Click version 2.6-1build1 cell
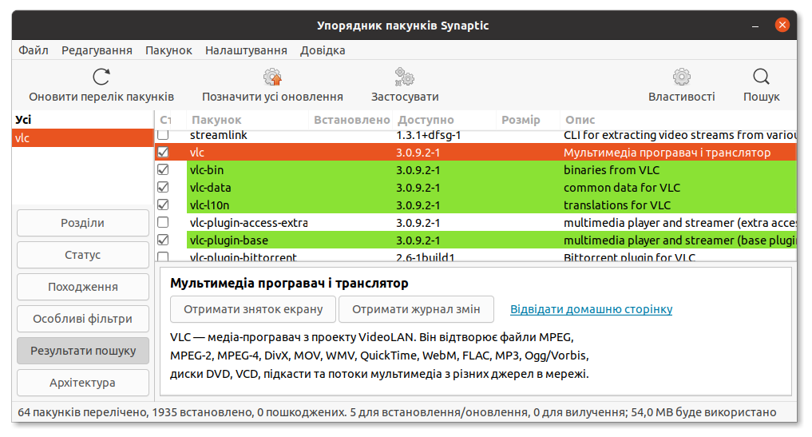812x437 pixels. (x=425, y=256)
